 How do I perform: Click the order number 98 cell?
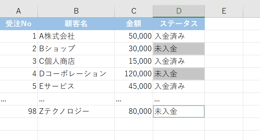pos(19,111)
